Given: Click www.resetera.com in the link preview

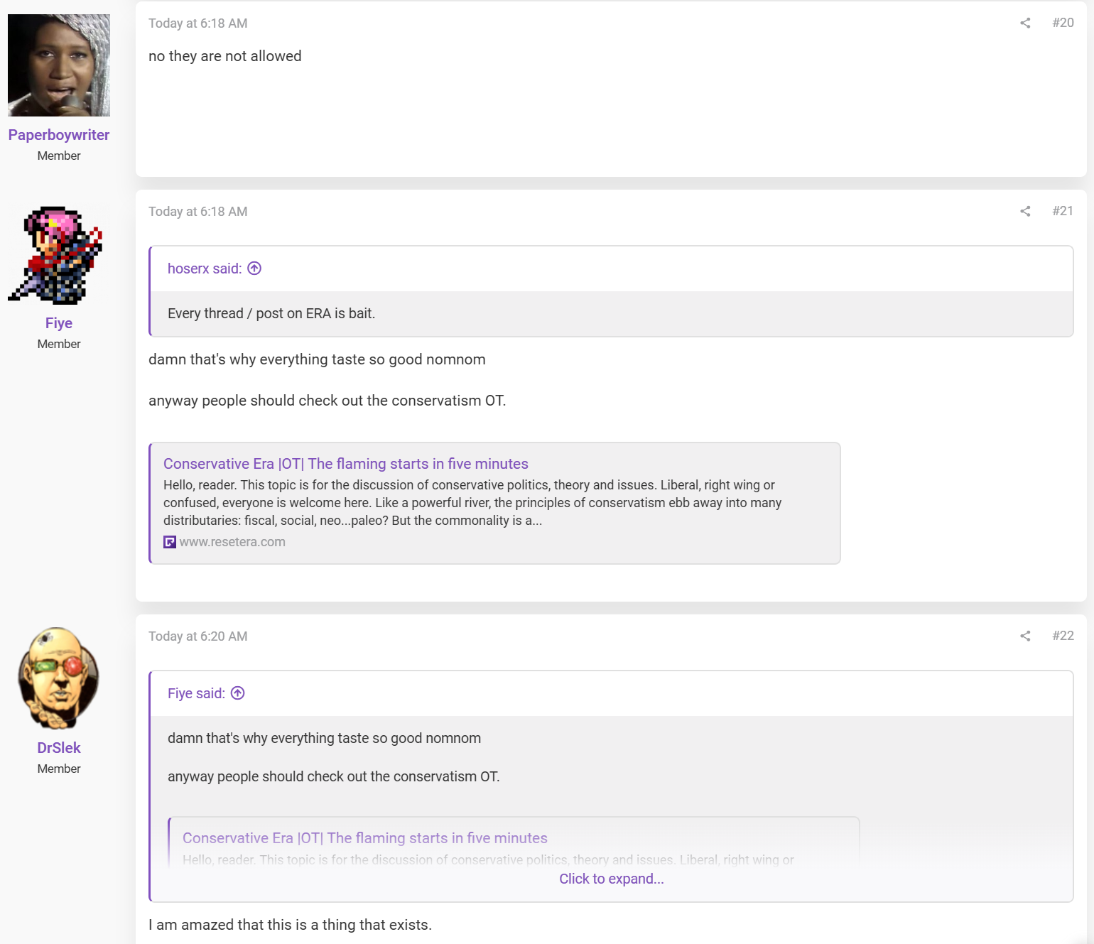Looking at the screenshot, I should 232,542.
